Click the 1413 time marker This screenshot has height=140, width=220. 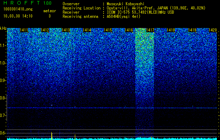(66, 30)
